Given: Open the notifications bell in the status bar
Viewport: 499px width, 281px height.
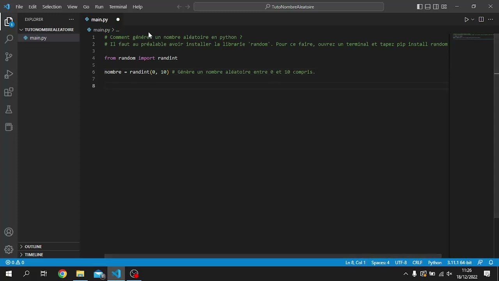Looking at the screenshot, I should coord(491,262).
